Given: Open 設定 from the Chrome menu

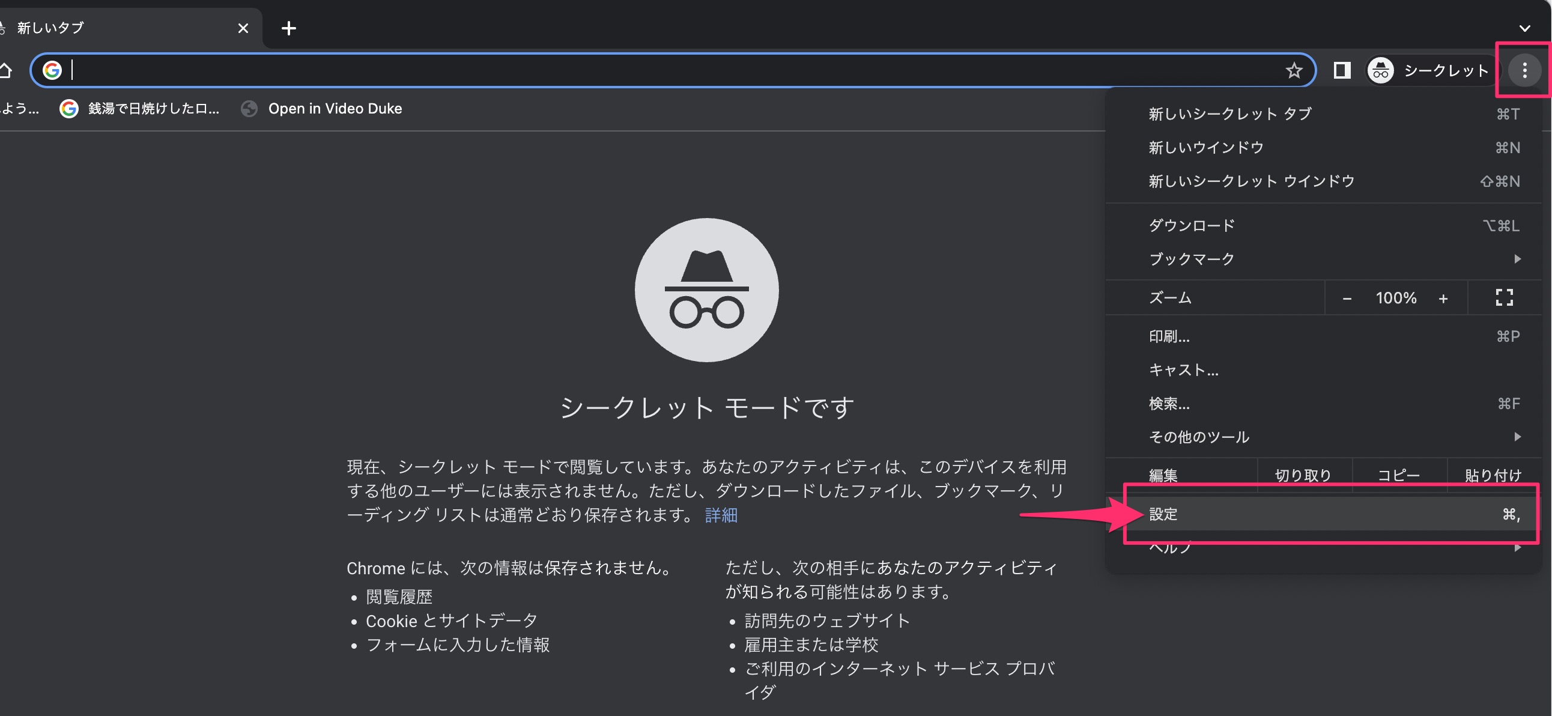Looking at the screenshot, I should pos(1323,514).
